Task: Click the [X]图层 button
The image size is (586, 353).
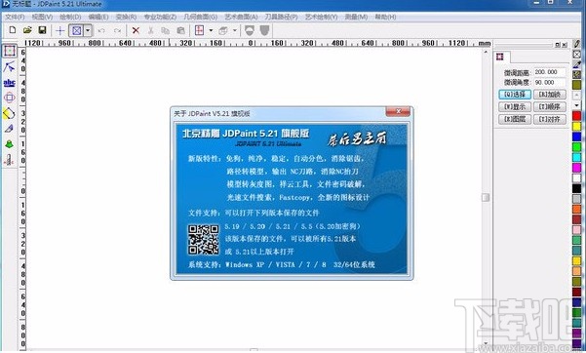Action: [515, 119]
